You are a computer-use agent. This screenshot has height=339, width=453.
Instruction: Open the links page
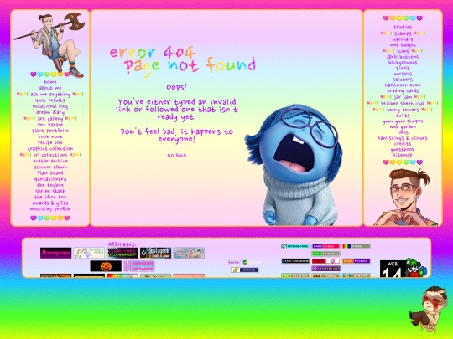403,132
